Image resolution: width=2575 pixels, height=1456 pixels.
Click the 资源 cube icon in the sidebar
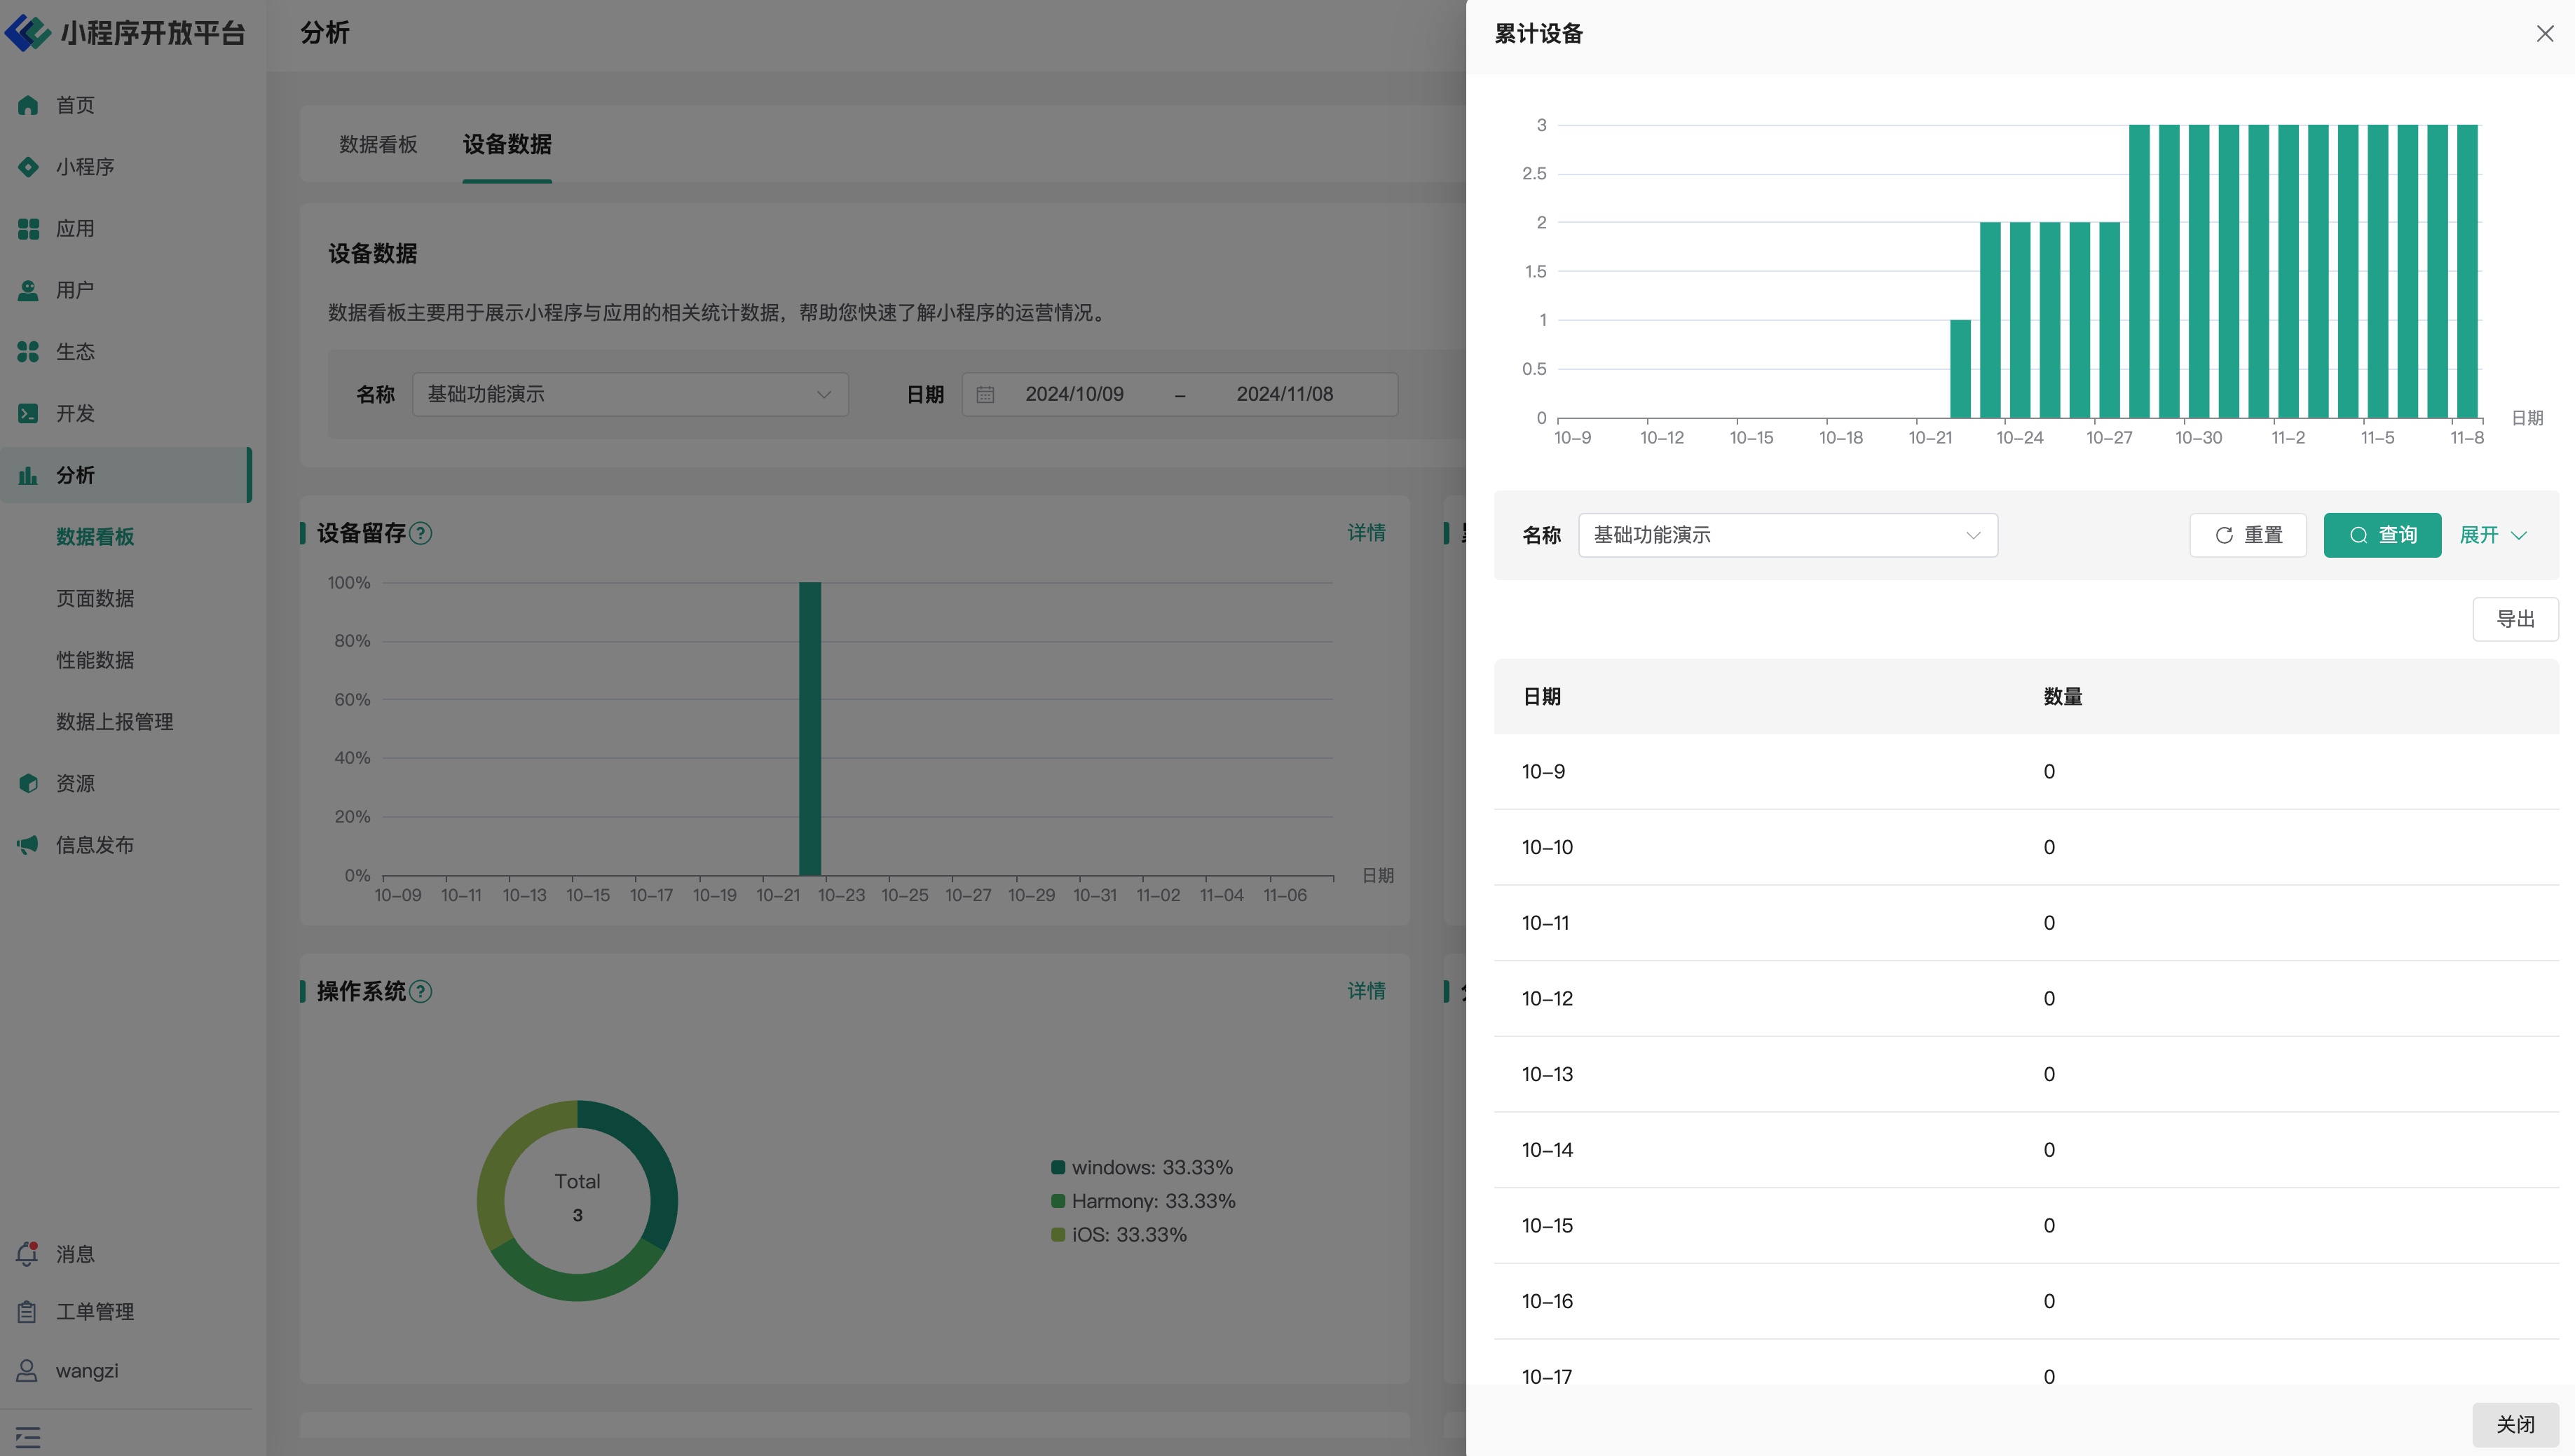click(28, 784)
